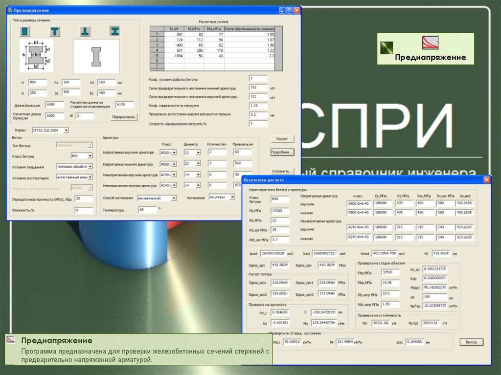Click the Перерисовать button
Screen dimensions: 501x375
[x=123, y=117]
